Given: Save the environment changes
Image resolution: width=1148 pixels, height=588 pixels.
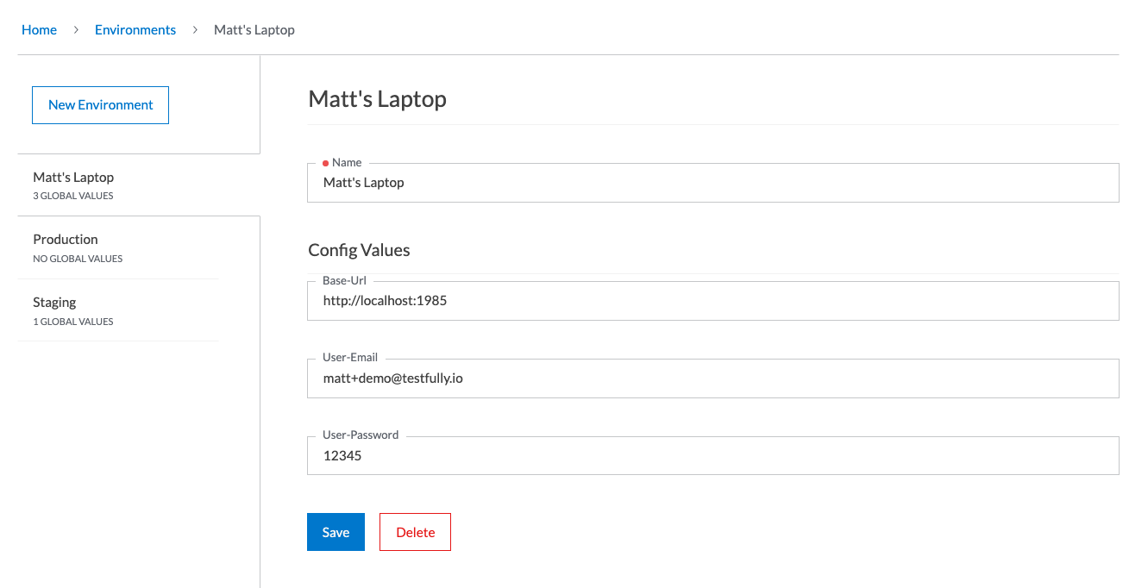Looking at the screenshot, I should 336,532.
